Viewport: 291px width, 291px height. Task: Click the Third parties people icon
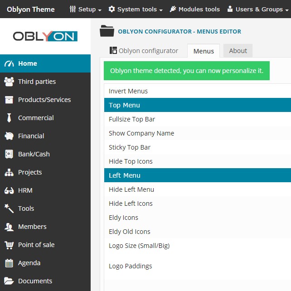[9, 82]
